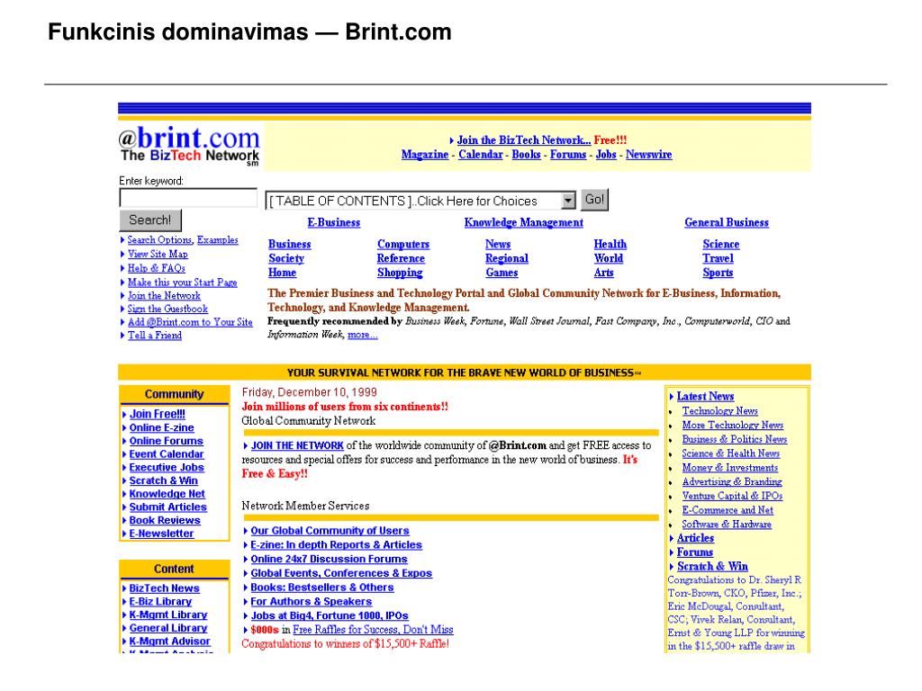
Task: Open E-Biz Library link
Action: click(160, 602)
